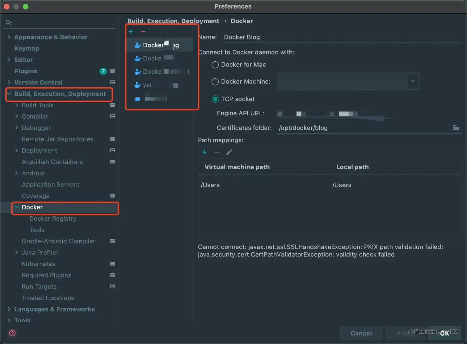467x344 pixels.
Task: Edit the selected path mapping pencil icon
Action: pyautogui.click(x=229, y=152)
